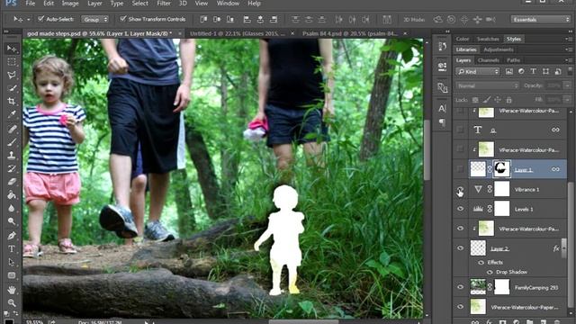
Task: Select the Pen tool
Action: [12, 235]
